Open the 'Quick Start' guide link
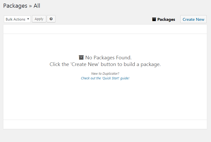The height and width of the screenshot is (142, 211). (x=105, y=78)
